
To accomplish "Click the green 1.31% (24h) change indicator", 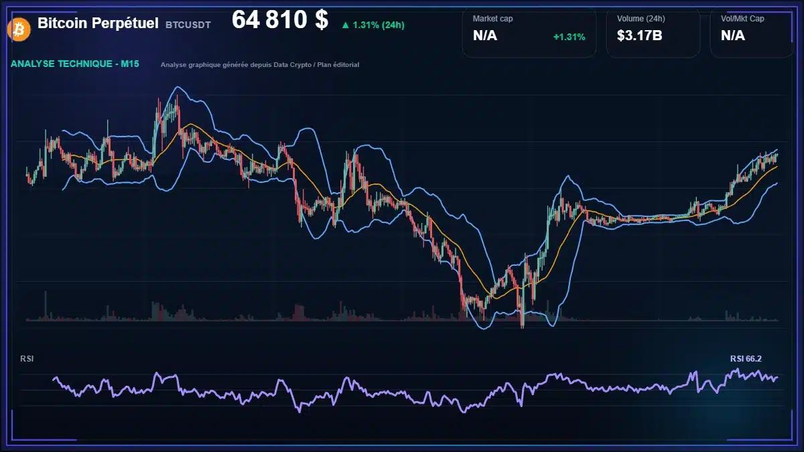I will tap(373, 25).
